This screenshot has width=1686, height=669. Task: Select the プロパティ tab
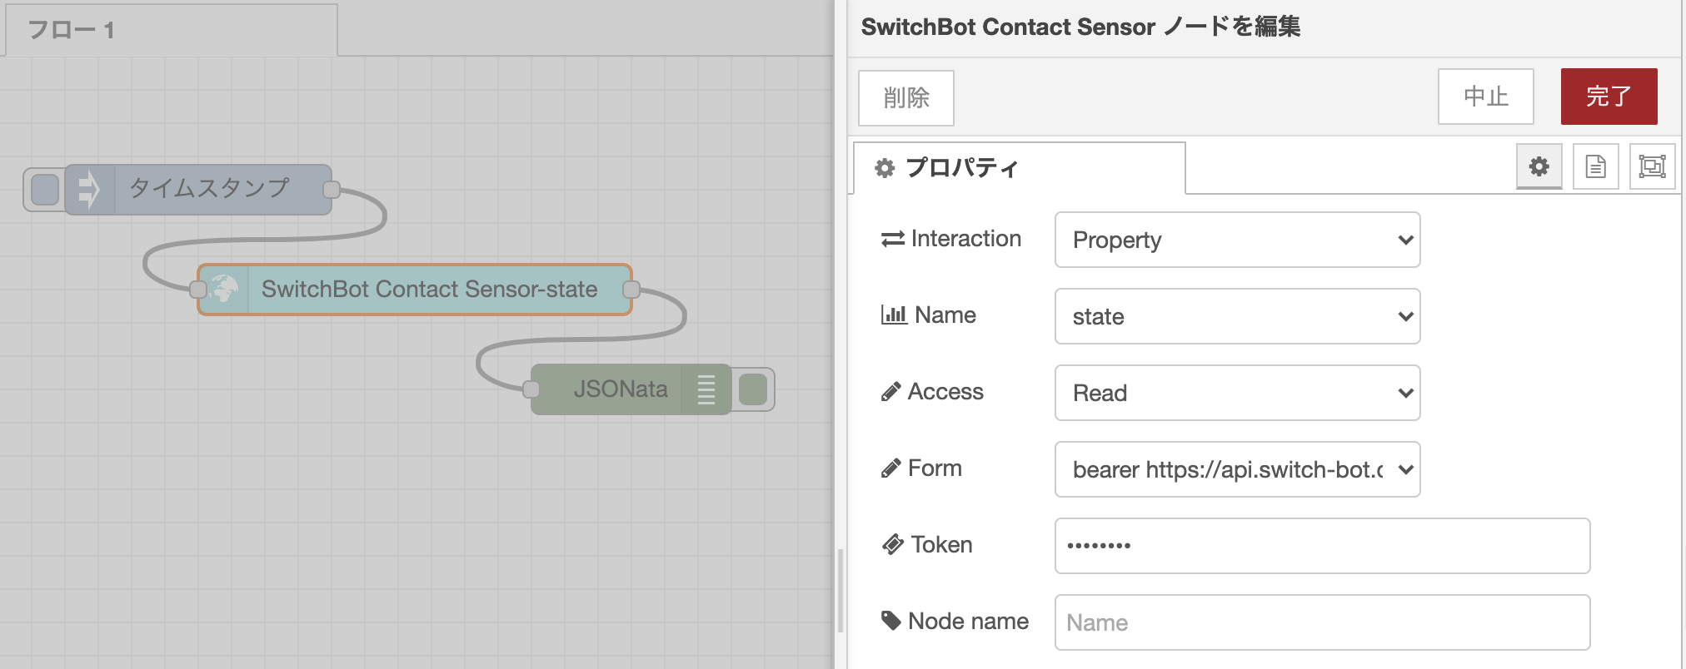[x=1020, y=168]
